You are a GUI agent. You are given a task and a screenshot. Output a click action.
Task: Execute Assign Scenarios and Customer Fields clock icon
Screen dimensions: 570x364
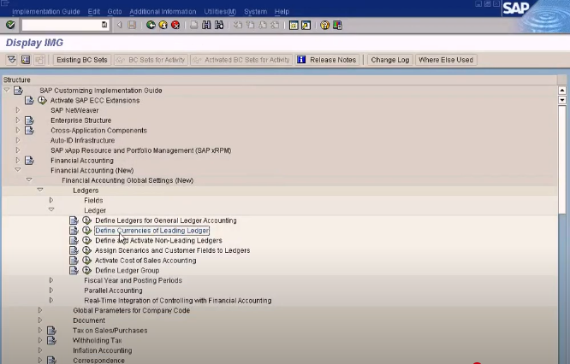(x=86, y=250)
